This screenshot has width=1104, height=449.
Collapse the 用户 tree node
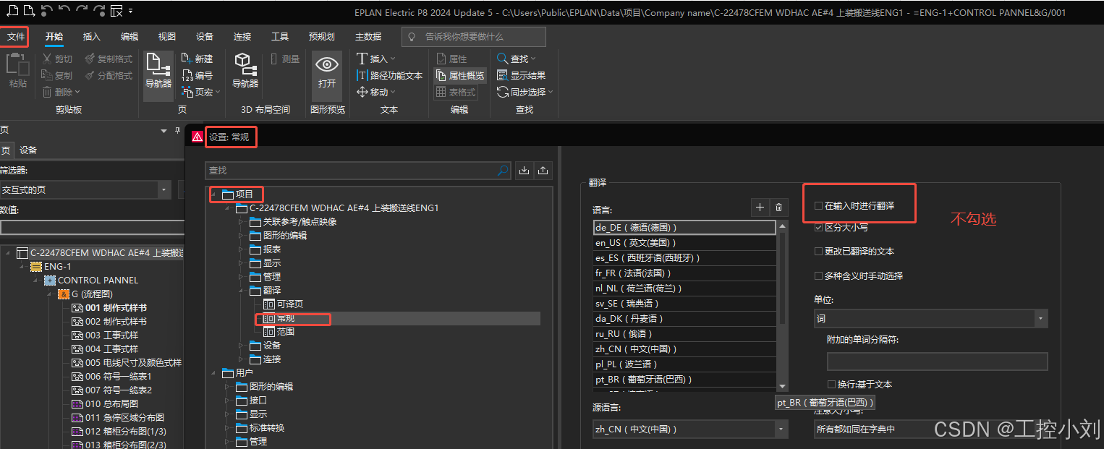pyautogui.click(x=214, y=373)
